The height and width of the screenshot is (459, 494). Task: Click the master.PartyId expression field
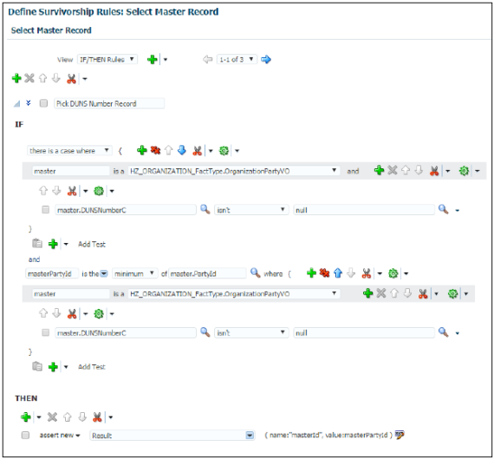point(207,273)
